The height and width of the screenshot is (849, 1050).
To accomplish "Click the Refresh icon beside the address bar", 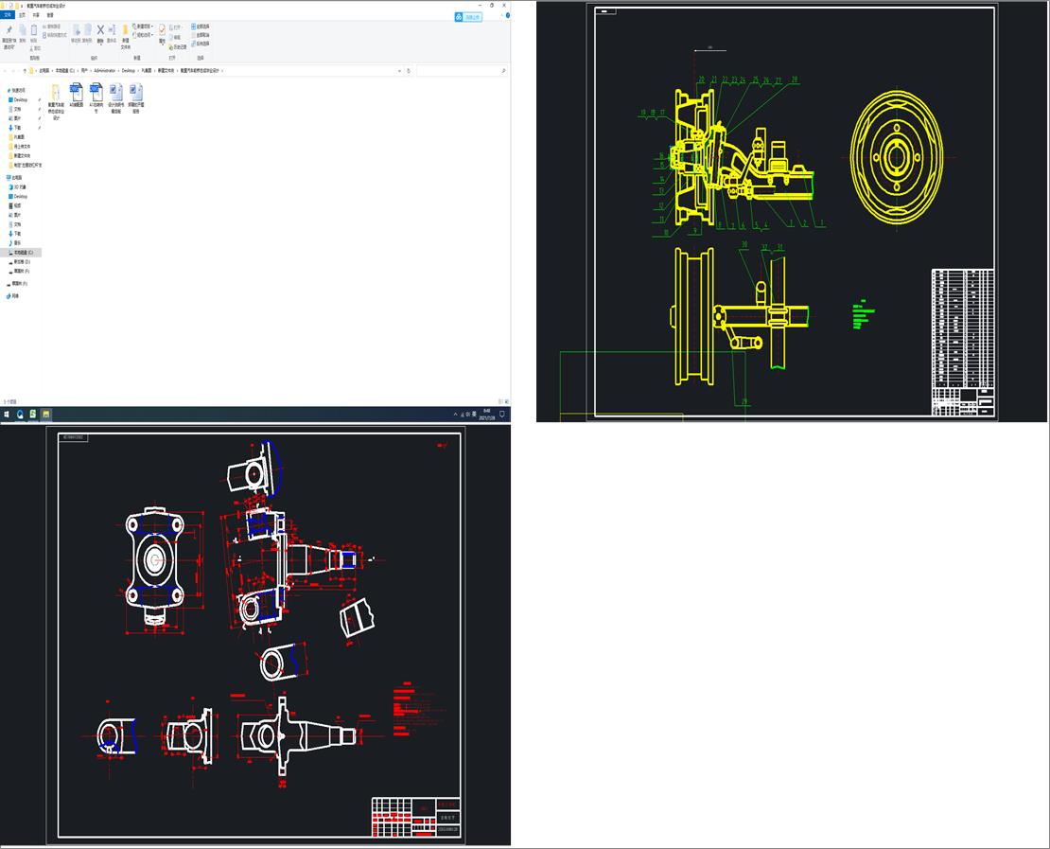I will coord(409,70).
